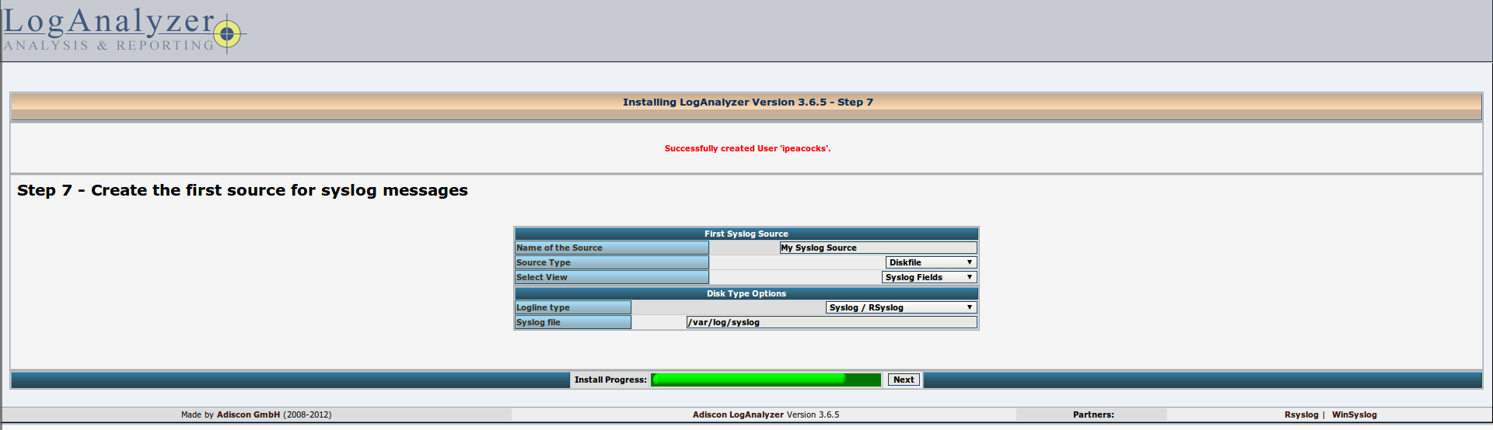Click the Next button
This screenshot has width=1493, height=430.
point(904,380)
